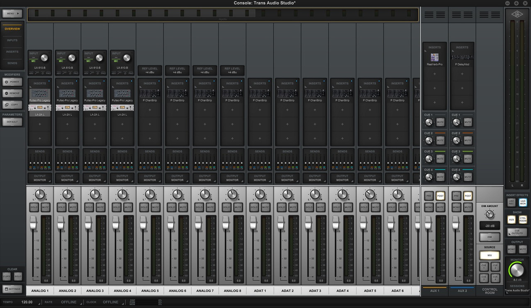This screenshot has width=531, height=308.
Task: Open the ADAT 2 sends section
Action: click(x=287, y=160)
